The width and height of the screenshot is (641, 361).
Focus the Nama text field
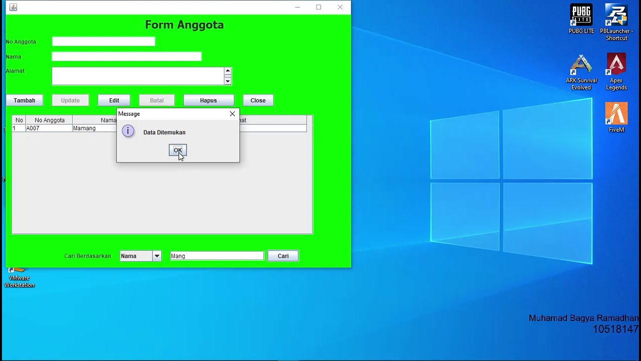coord(127,57)
